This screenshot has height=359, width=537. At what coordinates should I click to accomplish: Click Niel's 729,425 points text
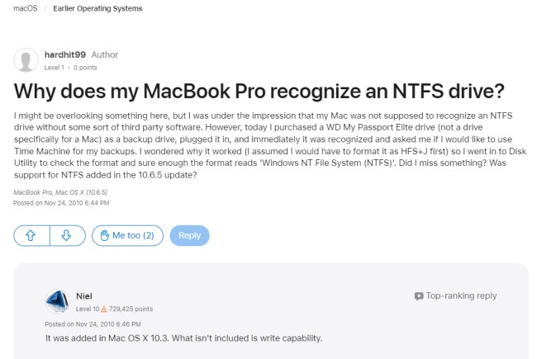[131, 309]
